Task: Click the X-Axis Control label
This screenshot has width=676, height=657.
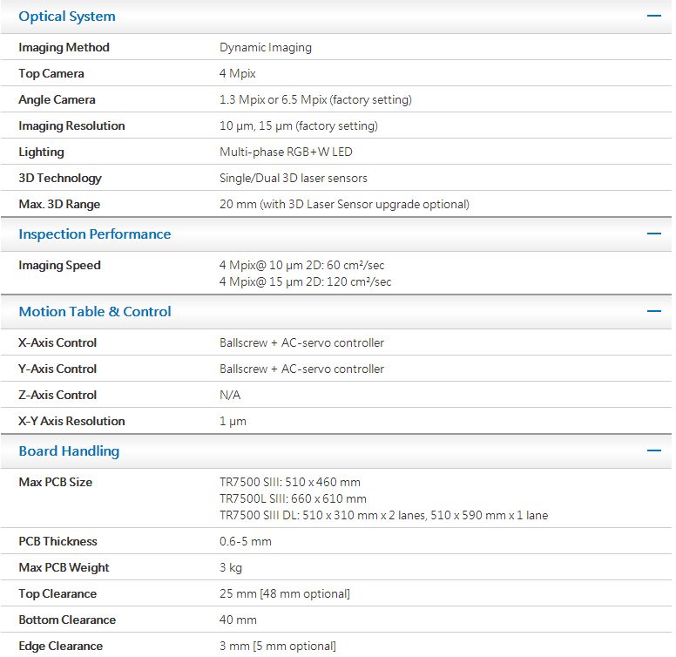Action: (x=57, y=342)
